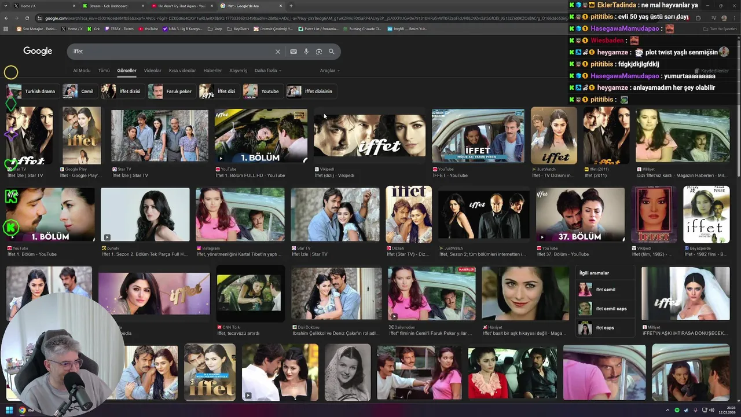Click the browser back arrow
The width and height of the screenshot is (741, 417).
point(6,18)
